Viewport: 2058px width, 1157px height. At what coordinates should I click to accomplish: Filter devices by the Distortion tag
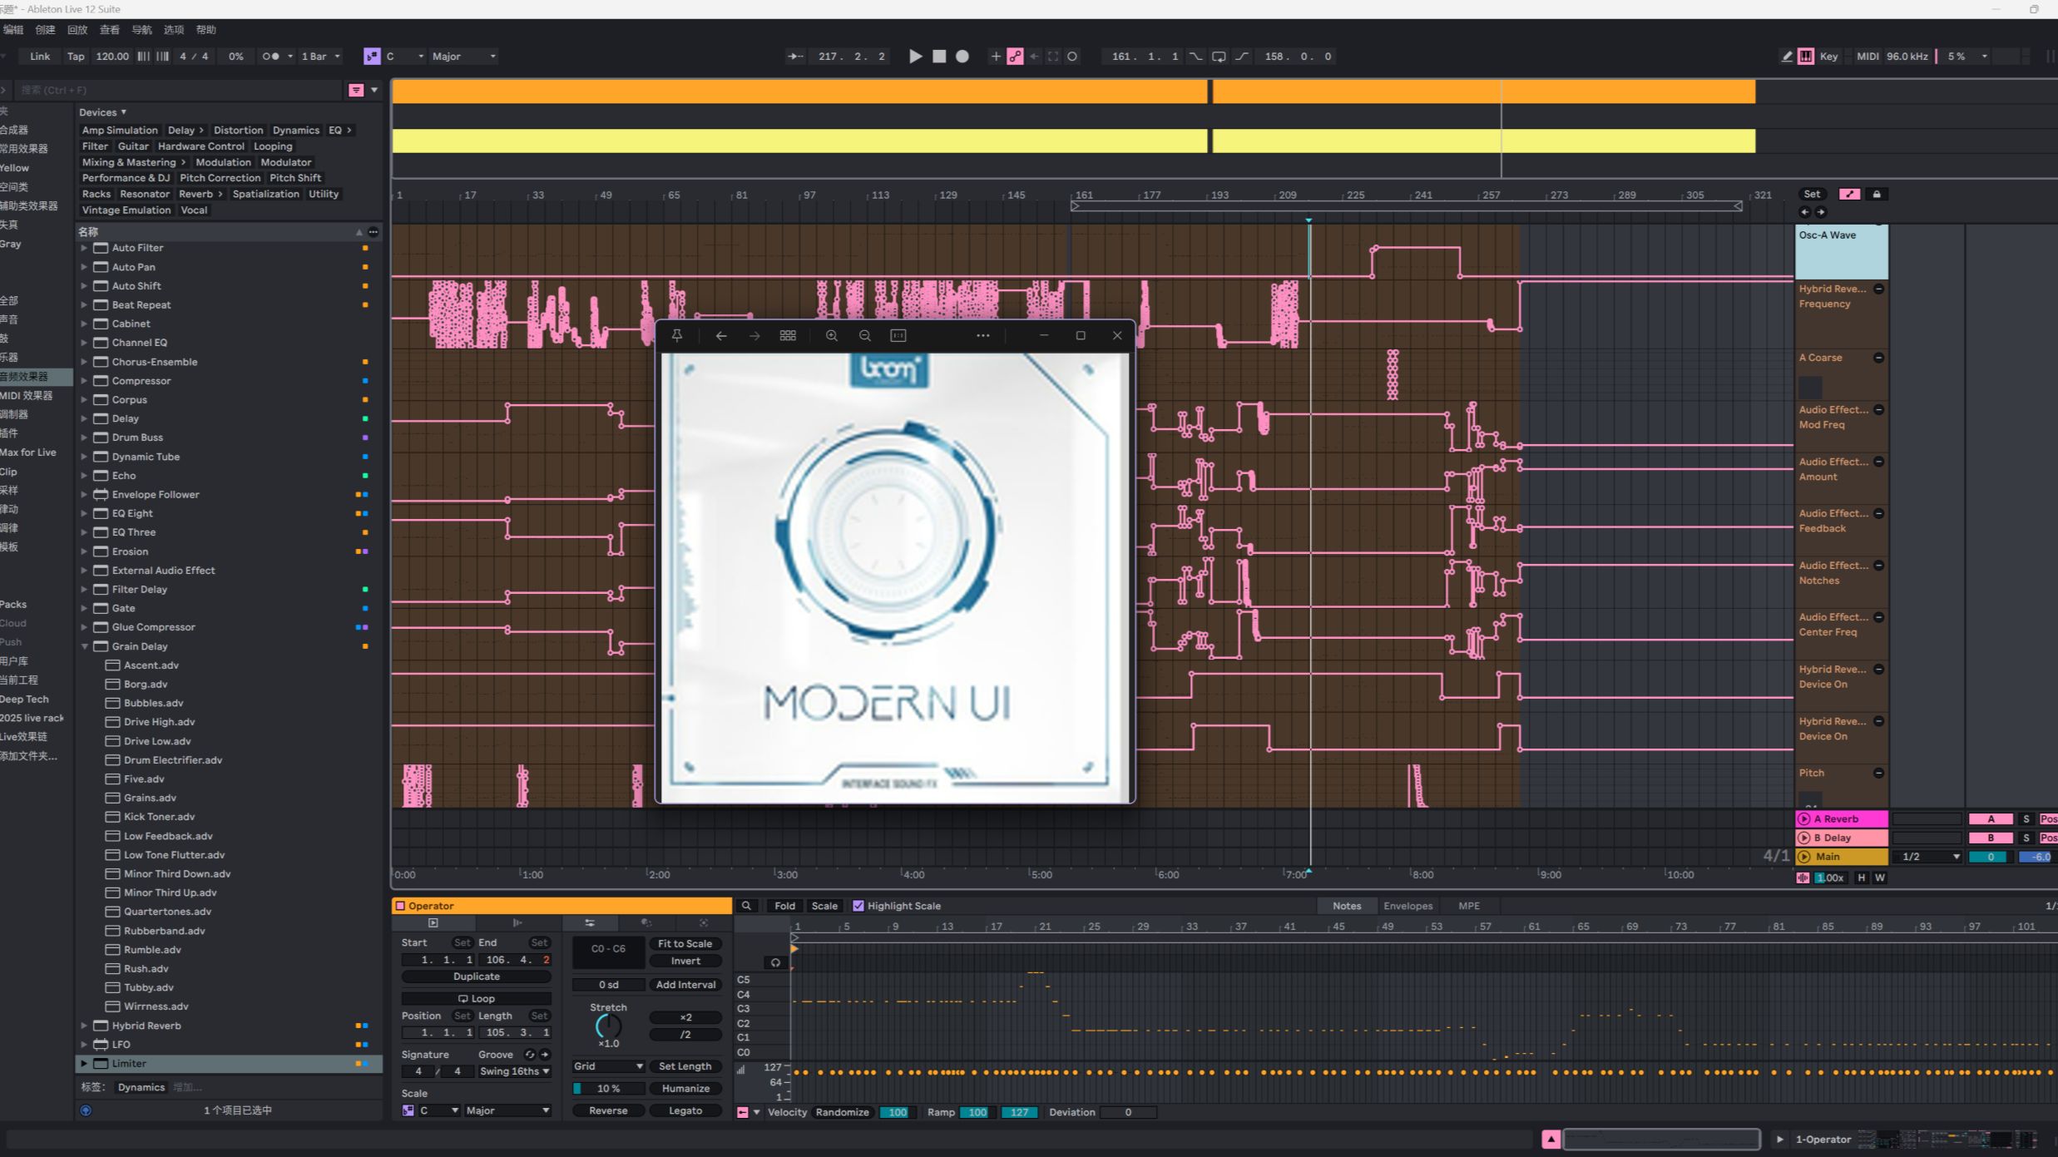pyautogui.click(x=238, y=130)
